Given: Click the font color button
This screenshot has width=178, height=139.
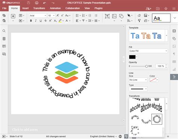Looking at the screenshot, I should (67, 21).
